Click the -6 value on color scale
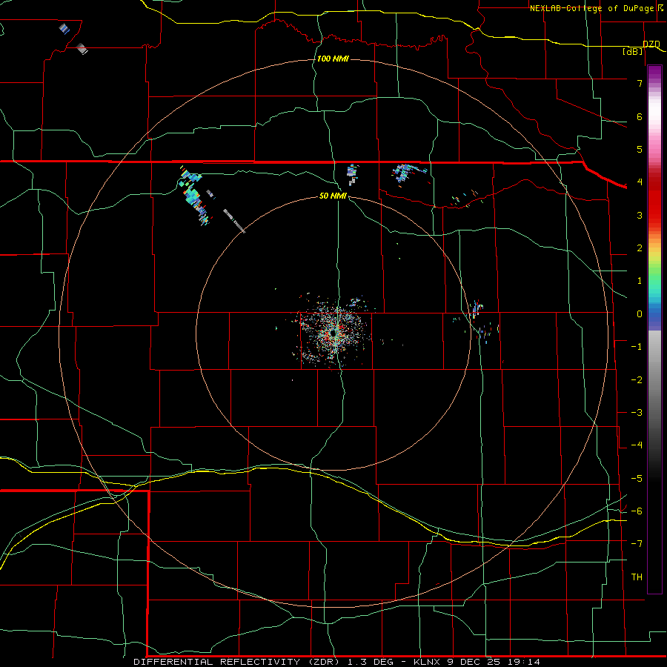The width and height of the screenshot is (667, 667). [637, 511]
